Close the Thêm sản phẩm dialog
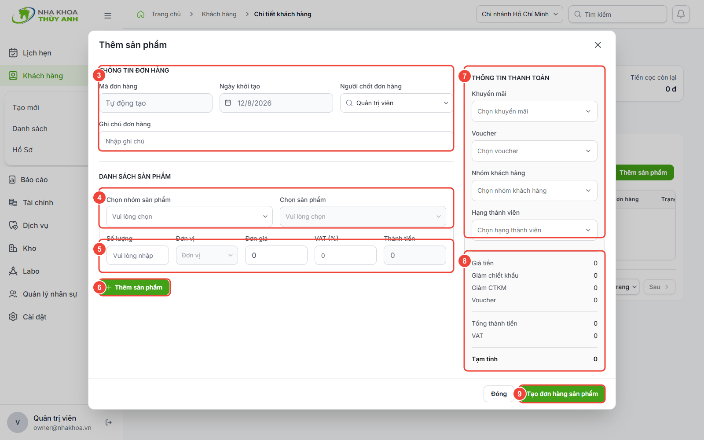Image resolution: width=704 pixels, height=440 pixels. pyautogui.click(x=598, y=45)
